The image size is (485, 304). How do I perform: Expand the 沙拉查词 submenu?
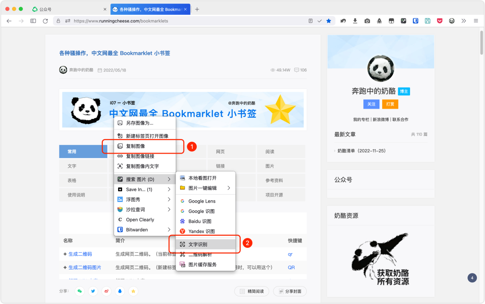point(145,210)
